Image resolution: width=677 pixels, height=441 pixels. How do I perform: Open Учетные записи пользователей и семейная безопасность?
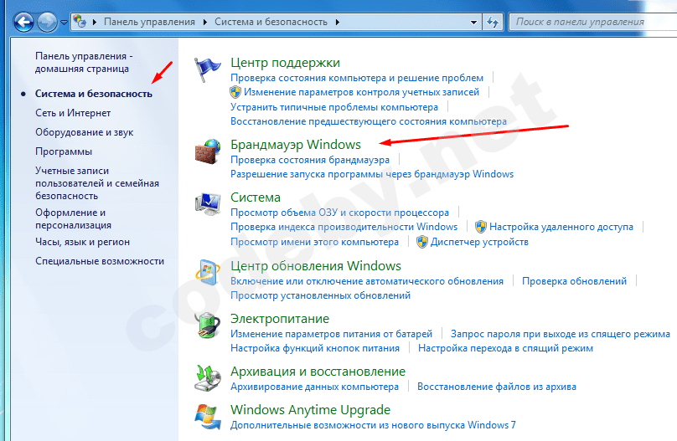point(97,183)
